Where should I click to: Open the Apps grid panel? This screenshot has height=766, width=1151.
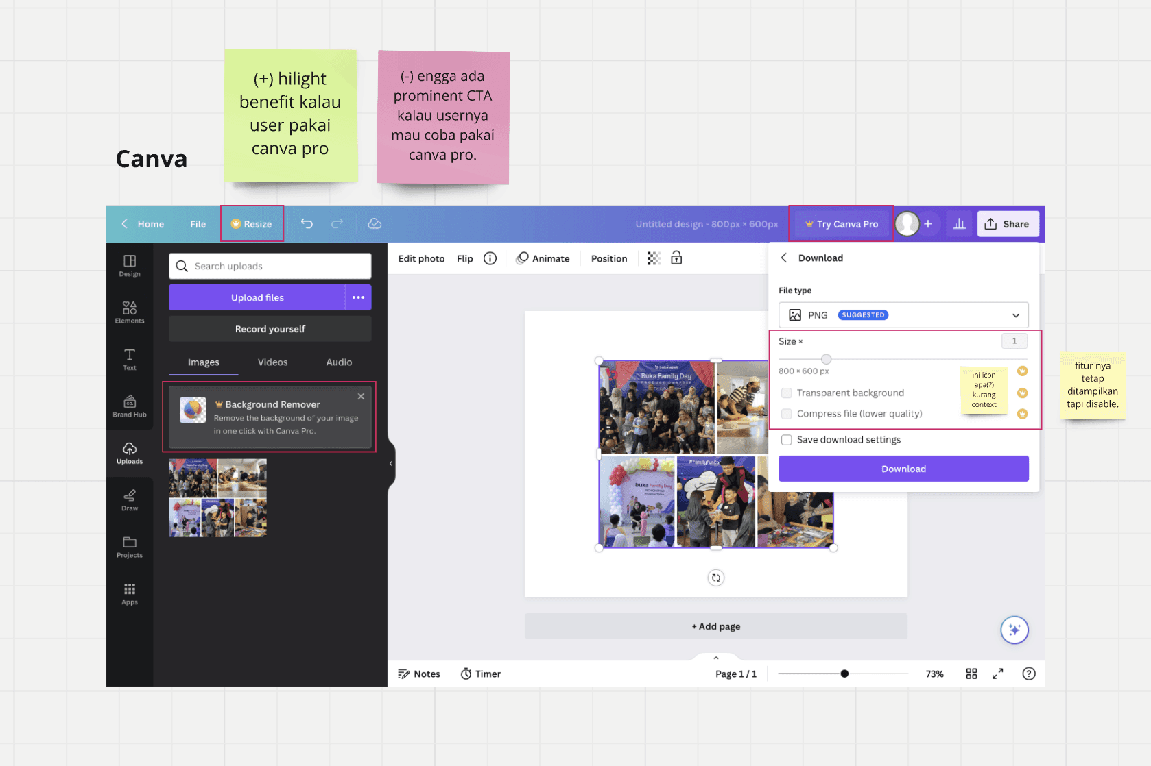point(130,594)
